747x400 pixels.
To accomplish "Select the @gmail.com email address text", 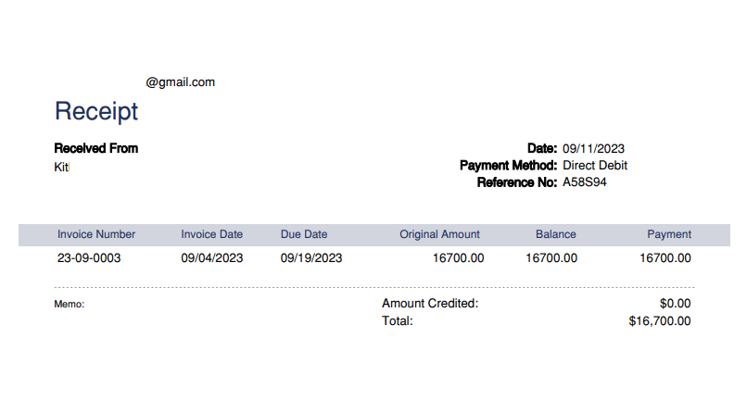I will pos(180,82).
